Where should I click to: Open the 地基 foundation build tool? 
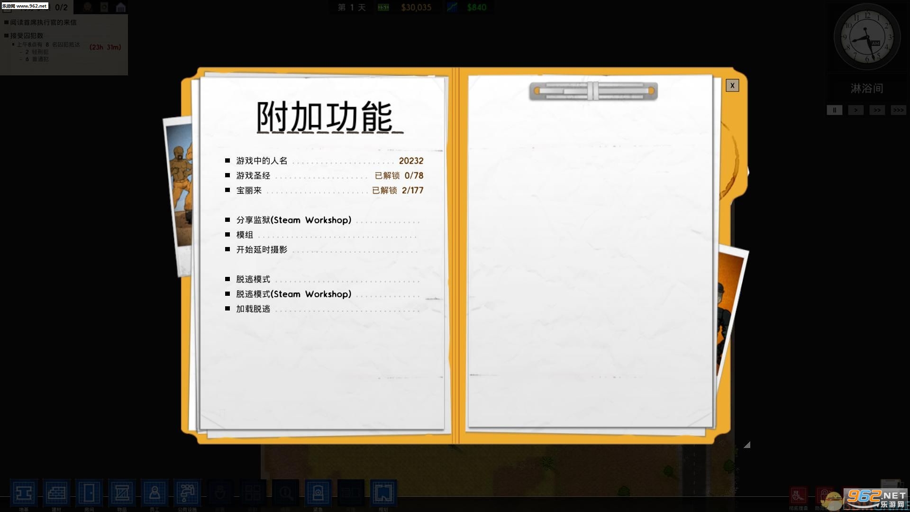point(24,494)
